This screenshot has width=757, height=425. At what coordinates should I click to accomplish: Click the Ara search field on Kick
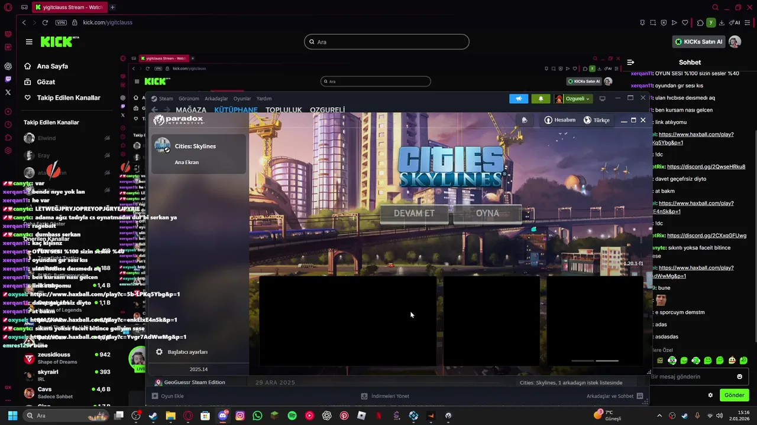[x=387, y=42]
